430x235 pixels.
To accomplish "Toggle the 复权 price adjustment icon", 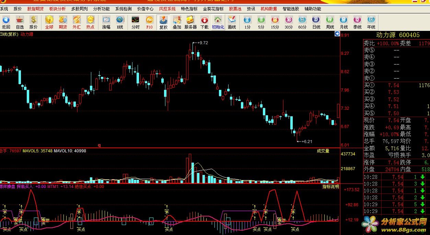I will (x=163, y=22).
